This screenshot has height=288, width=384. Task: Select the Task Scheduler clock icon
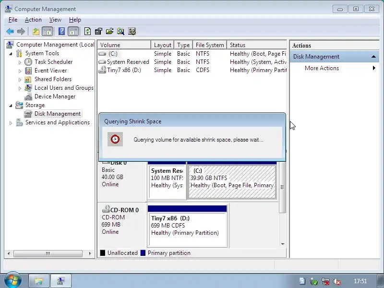(28, 62)
